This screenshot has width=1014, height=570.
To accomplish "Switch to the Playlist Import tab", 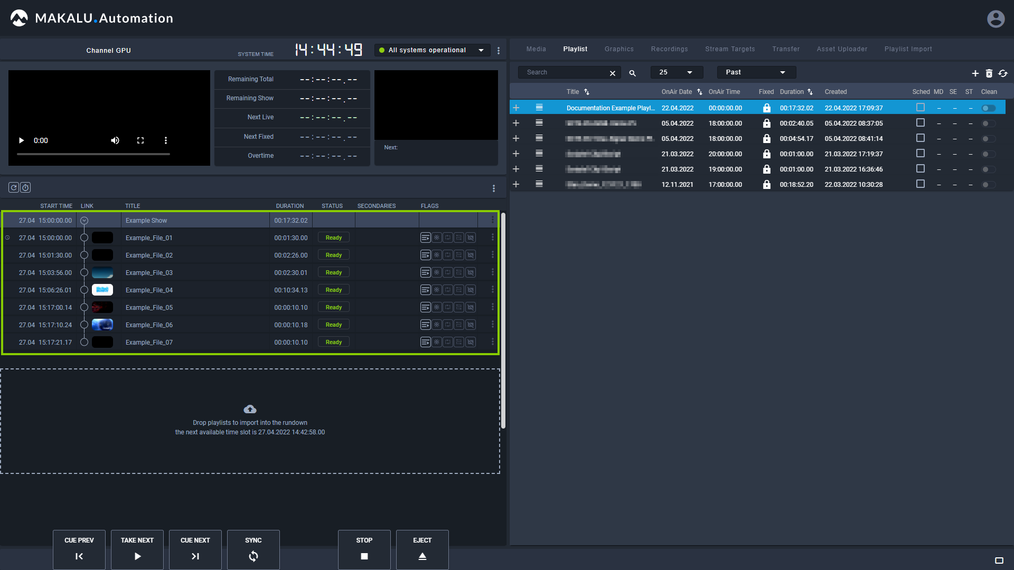I will click(x=908, y=49).
